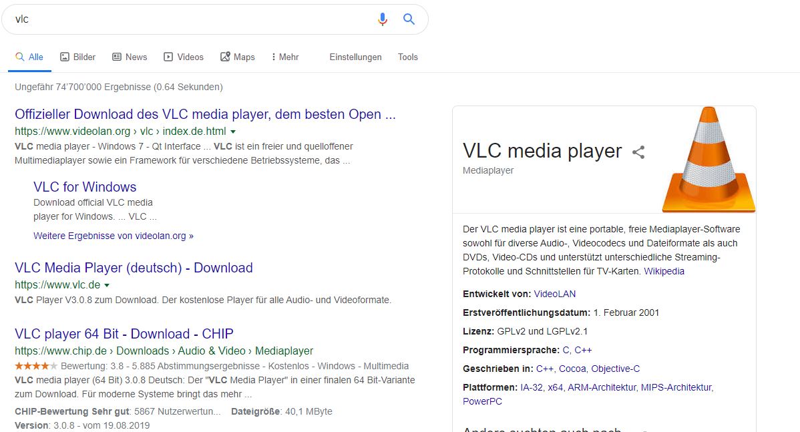Click the four-star rating of CHIP result
Image resolution: width=800 pixels, height=432 pixels.
pyautogui.click(x=36, y=366)
